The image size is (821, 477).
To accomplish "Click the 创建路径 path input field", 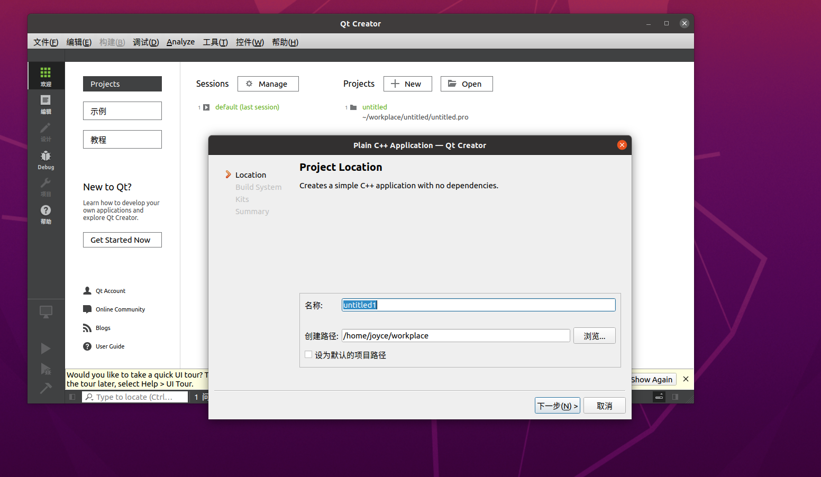I will pyautogui.click(x=456, y=335).
